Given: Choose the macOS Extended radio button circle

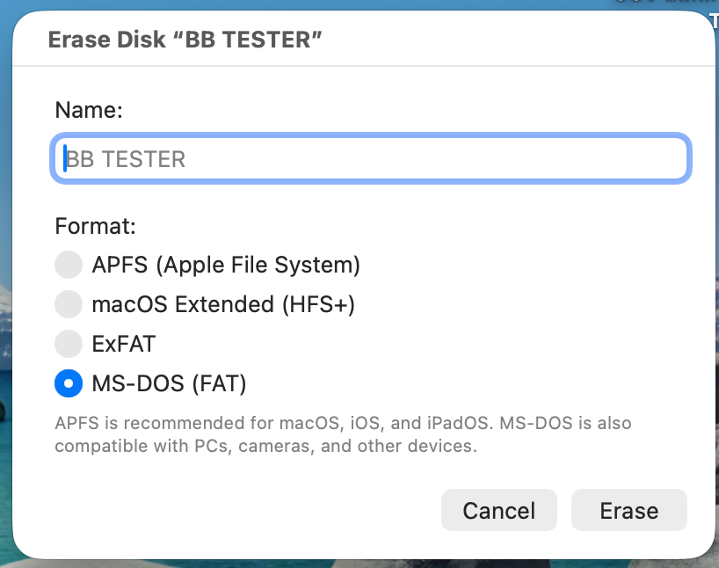Looking at the screenshot, I should click(69, 304).
